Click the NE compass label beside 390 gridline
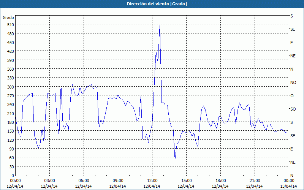304x190 pixels. pyautogui.click(x=293, y=56)
